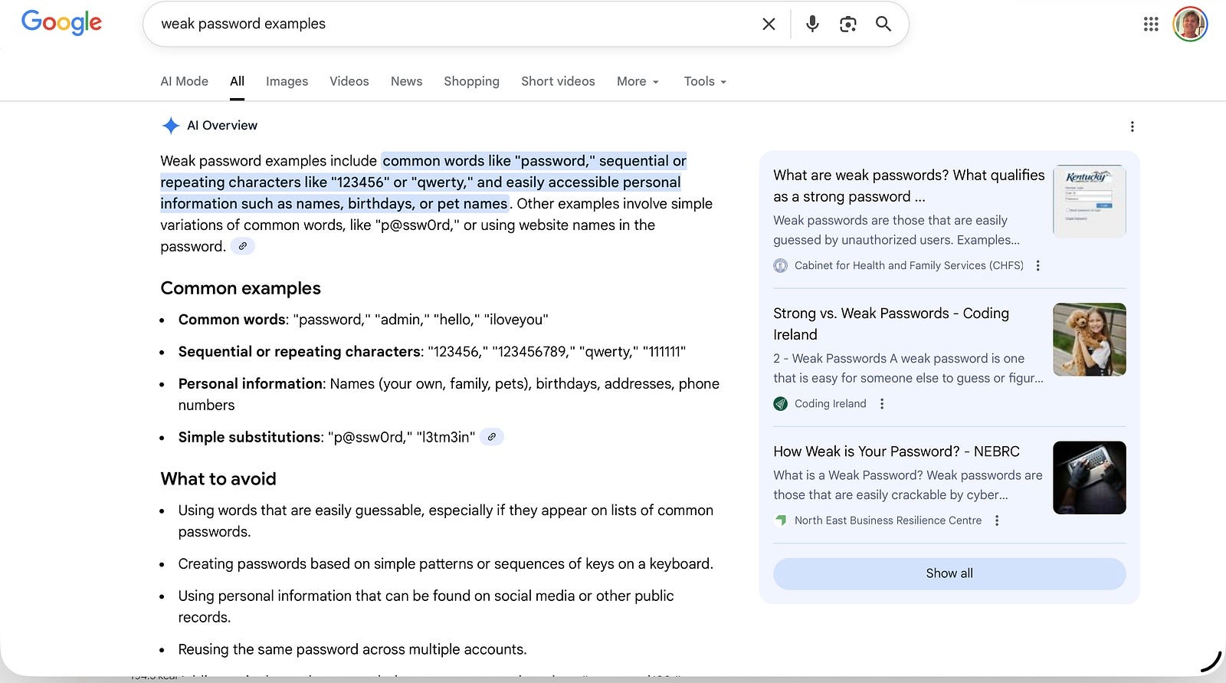The width and height of the screenshot is (1226, 683).
Task: Click the Cabinet for Health and Family Services label
Action: [x=909, y=265]
